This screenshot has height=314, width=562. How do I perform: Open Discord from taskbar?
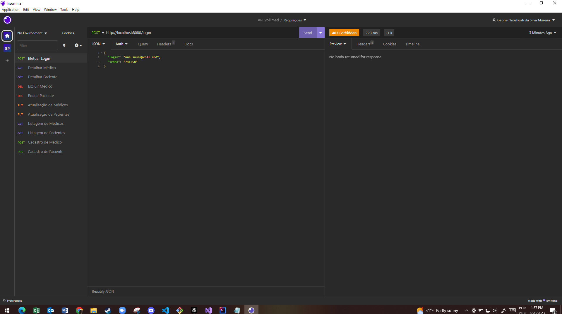tap(151, 310)
